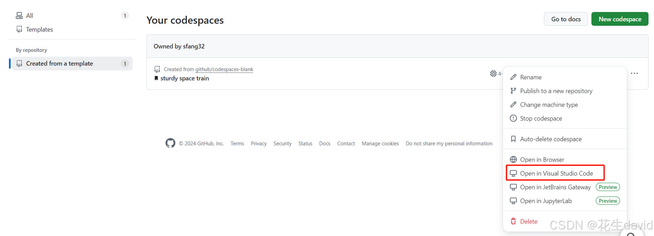The width and height of the screenshot is (654, 236).
Task: Click Manage cookies in the footer
Action: pyautogui.click(x=380, y=143)
